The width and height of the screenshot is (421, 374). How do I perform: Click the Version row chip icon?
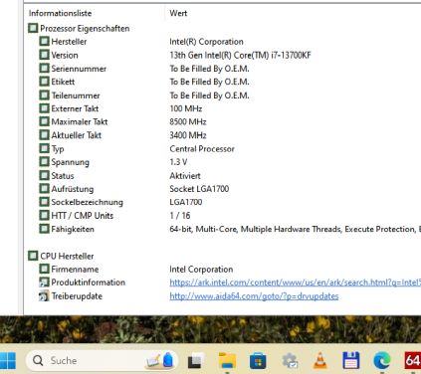44,55
